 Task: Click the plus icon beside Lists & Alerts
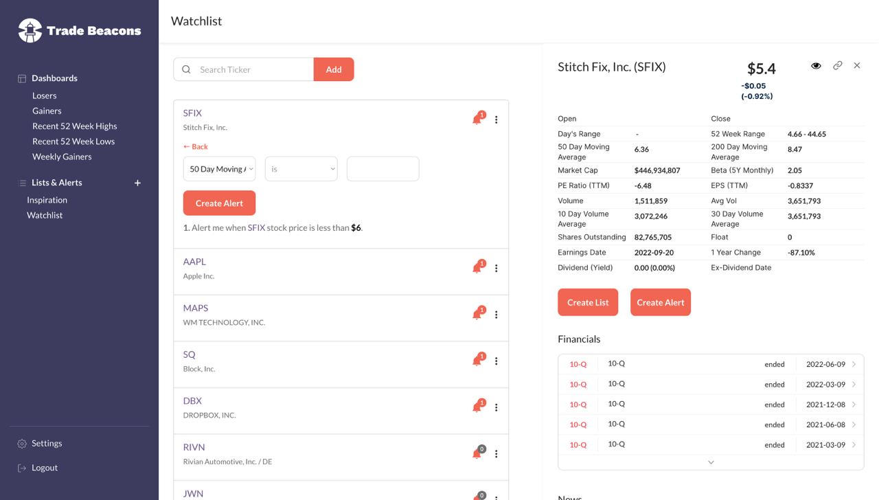pyautogui.click(x=137, y=183)
